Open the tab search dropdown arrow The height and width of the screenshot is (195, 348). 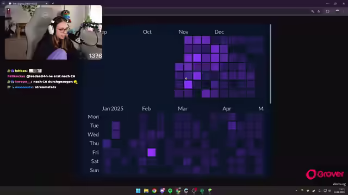pos(3,4)
